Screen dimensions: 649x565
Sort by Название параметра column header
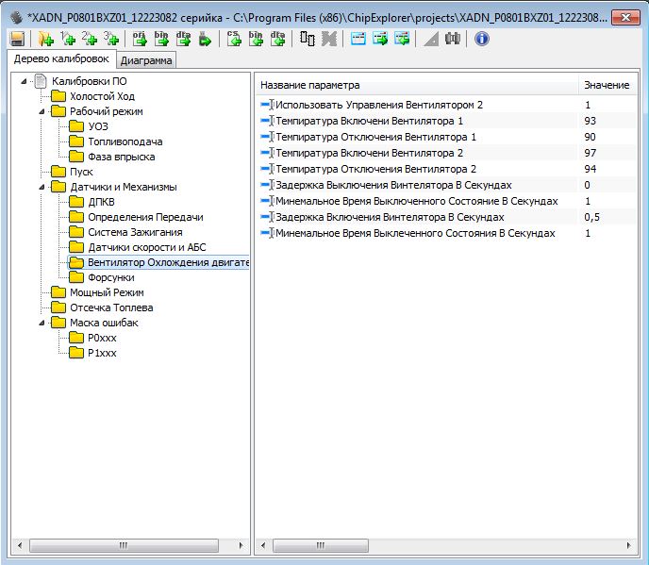415,85
